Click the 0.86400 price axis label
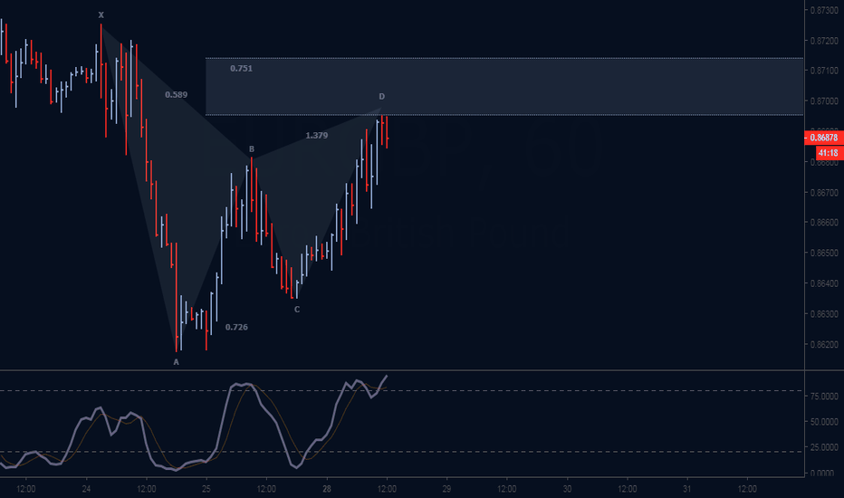Image resolution: width=844 pixels, height=498 pixels. click(x=824, y=283)
